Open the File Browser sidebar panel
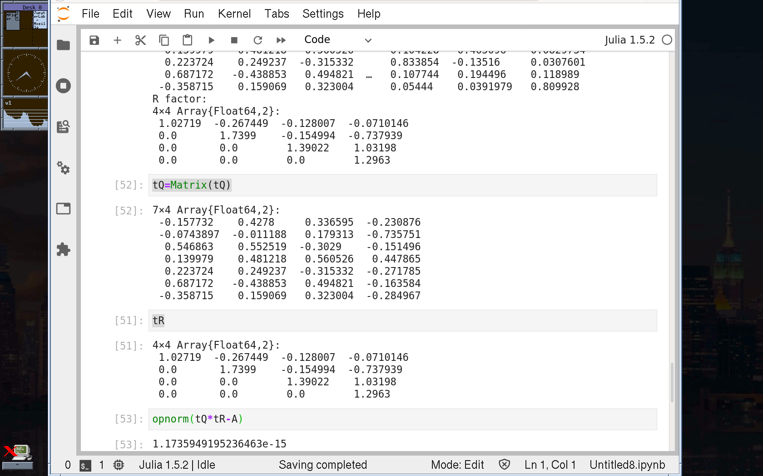The image size is (763, 476). pyautogui.click(x=63, y=45)
